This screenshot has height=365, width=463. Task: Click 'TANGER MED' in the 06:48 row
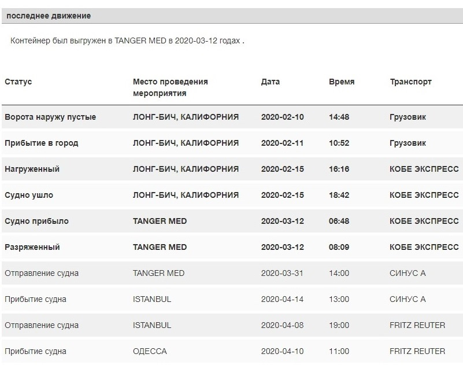tap(160, 221)
